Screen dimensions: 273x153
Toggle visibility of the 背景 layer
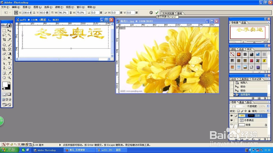tap(232, 125)
